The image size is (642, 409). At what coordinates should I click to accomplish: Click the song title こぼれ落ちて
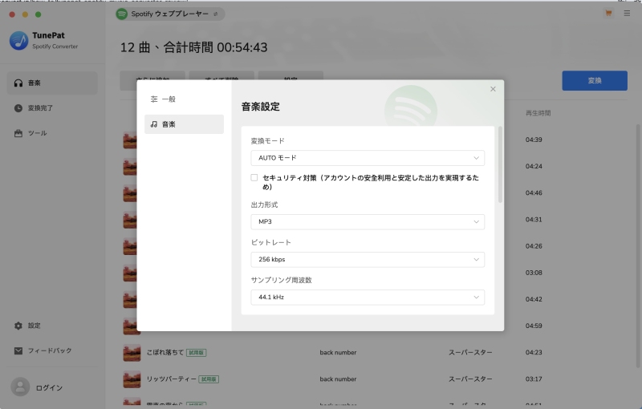tap(165, 352)
